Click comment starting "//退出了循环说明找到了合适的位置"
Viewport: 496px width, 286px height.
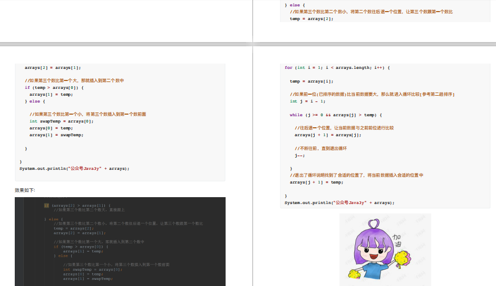[x=356, y=175]
